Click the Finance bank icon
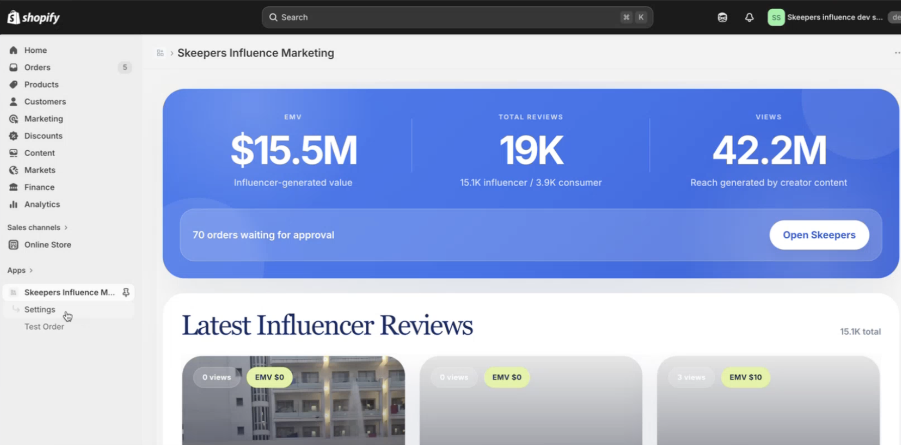 tap(13, 187)
